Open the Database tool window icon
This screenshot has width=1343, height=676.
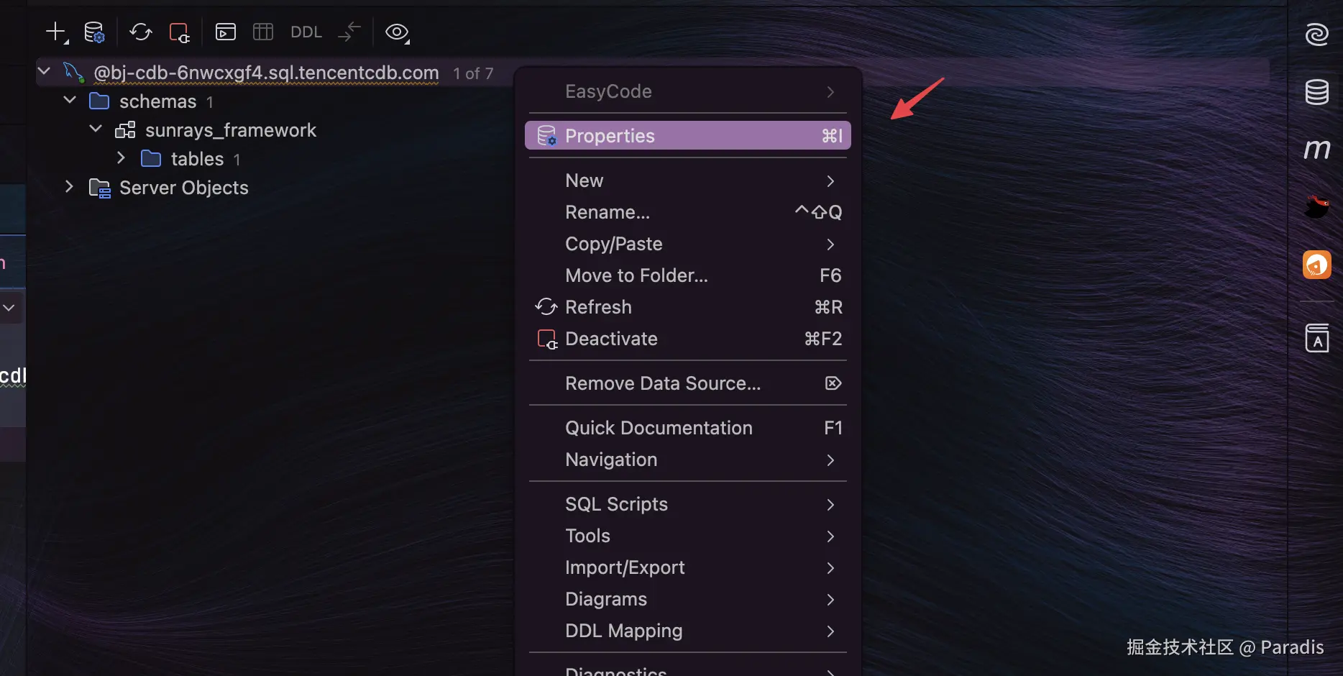click(x=1316, y=92)
